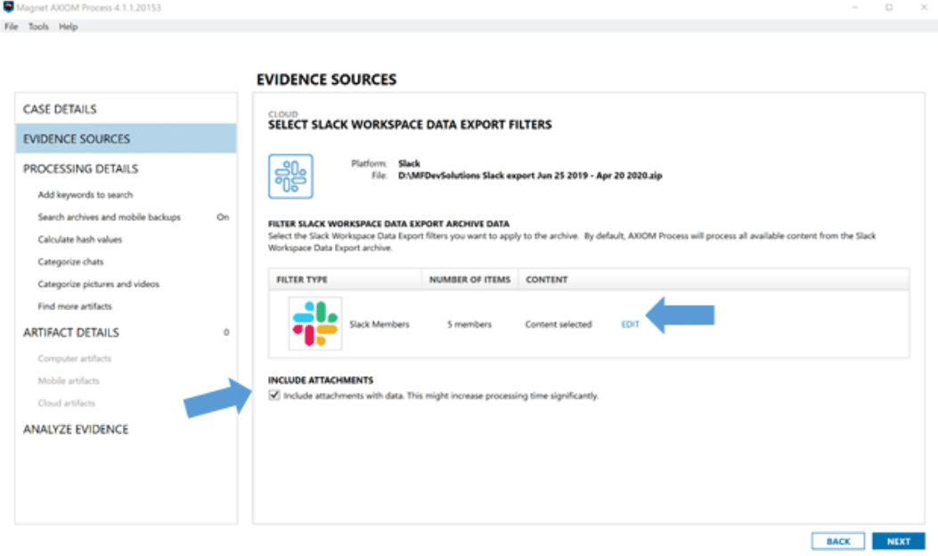
Task: Open Categorize pictures and videos
Action: click(99, 283)
